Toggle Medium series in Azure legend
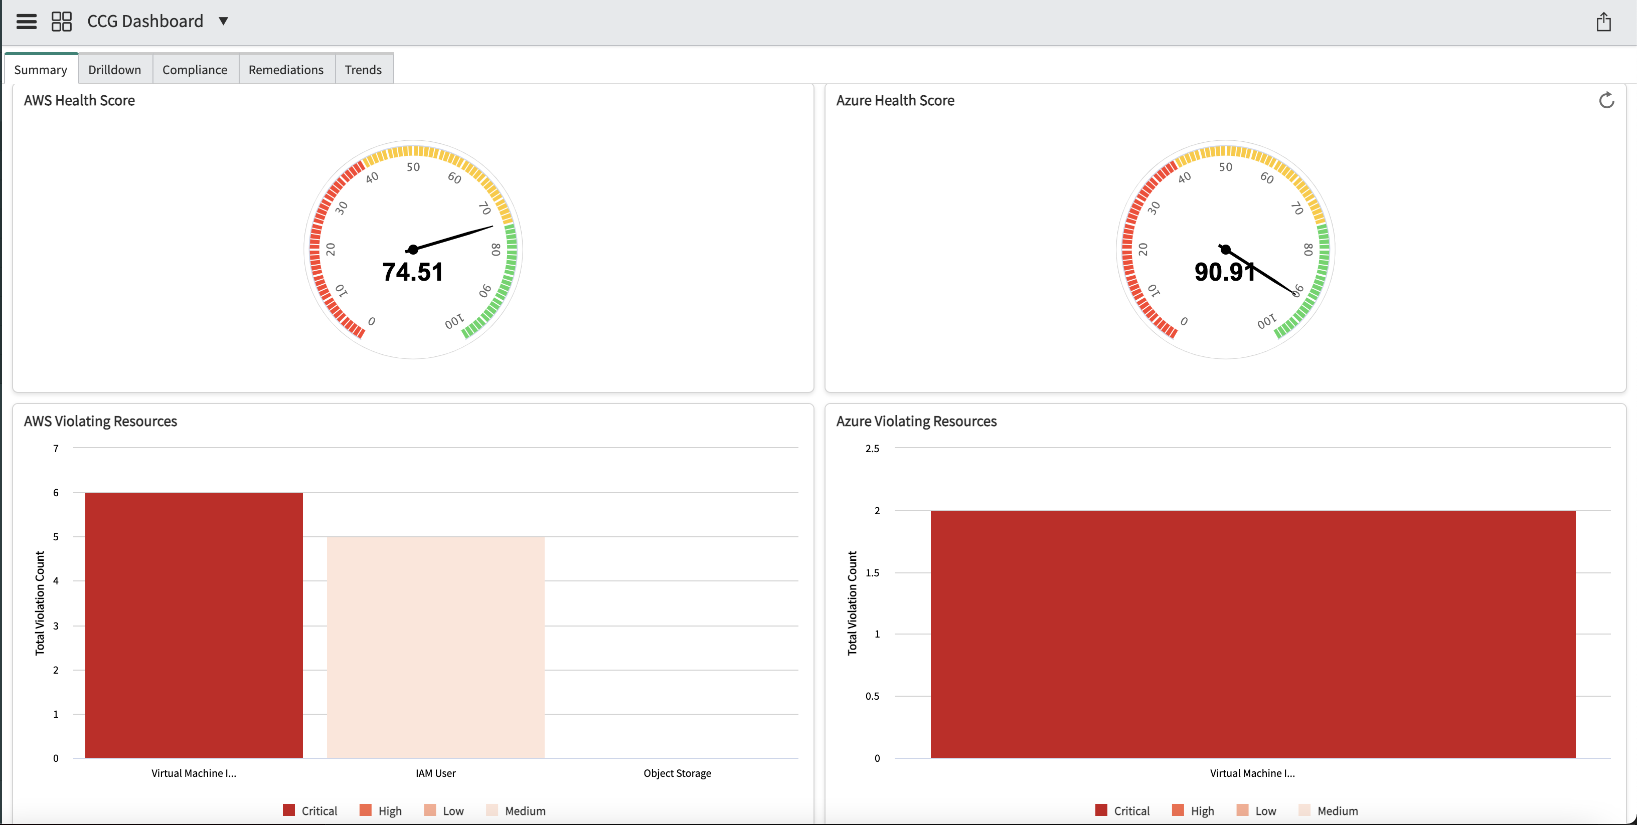 click(x=1329, y=810)
